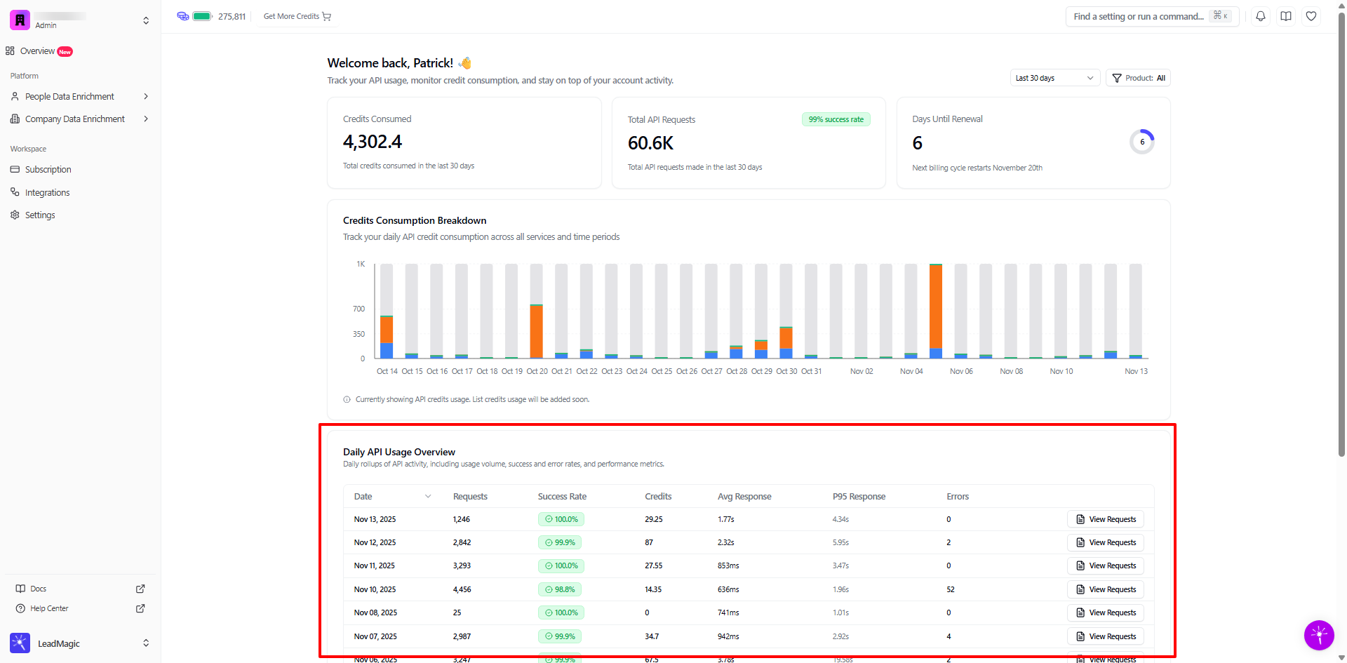
Task: Click the heart icon in top bar
Action: click(x=1311, y=16)
